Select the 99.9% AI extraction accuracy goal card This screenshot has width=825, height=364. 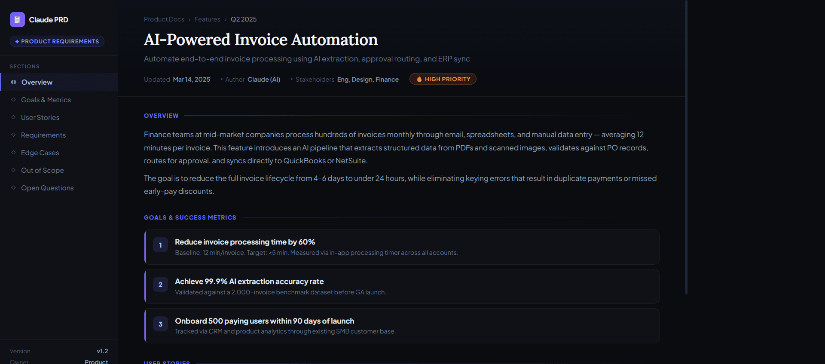click(402, 287)
